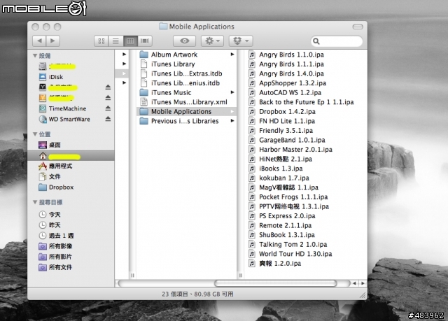Click the horizontal scrollbar thumb
This screenshot has width=448, height=321.
(x=276, y=283)
